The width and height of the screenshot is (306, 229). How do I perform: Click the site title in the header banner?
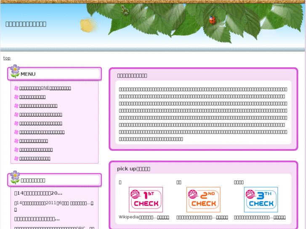coord(26,24)
